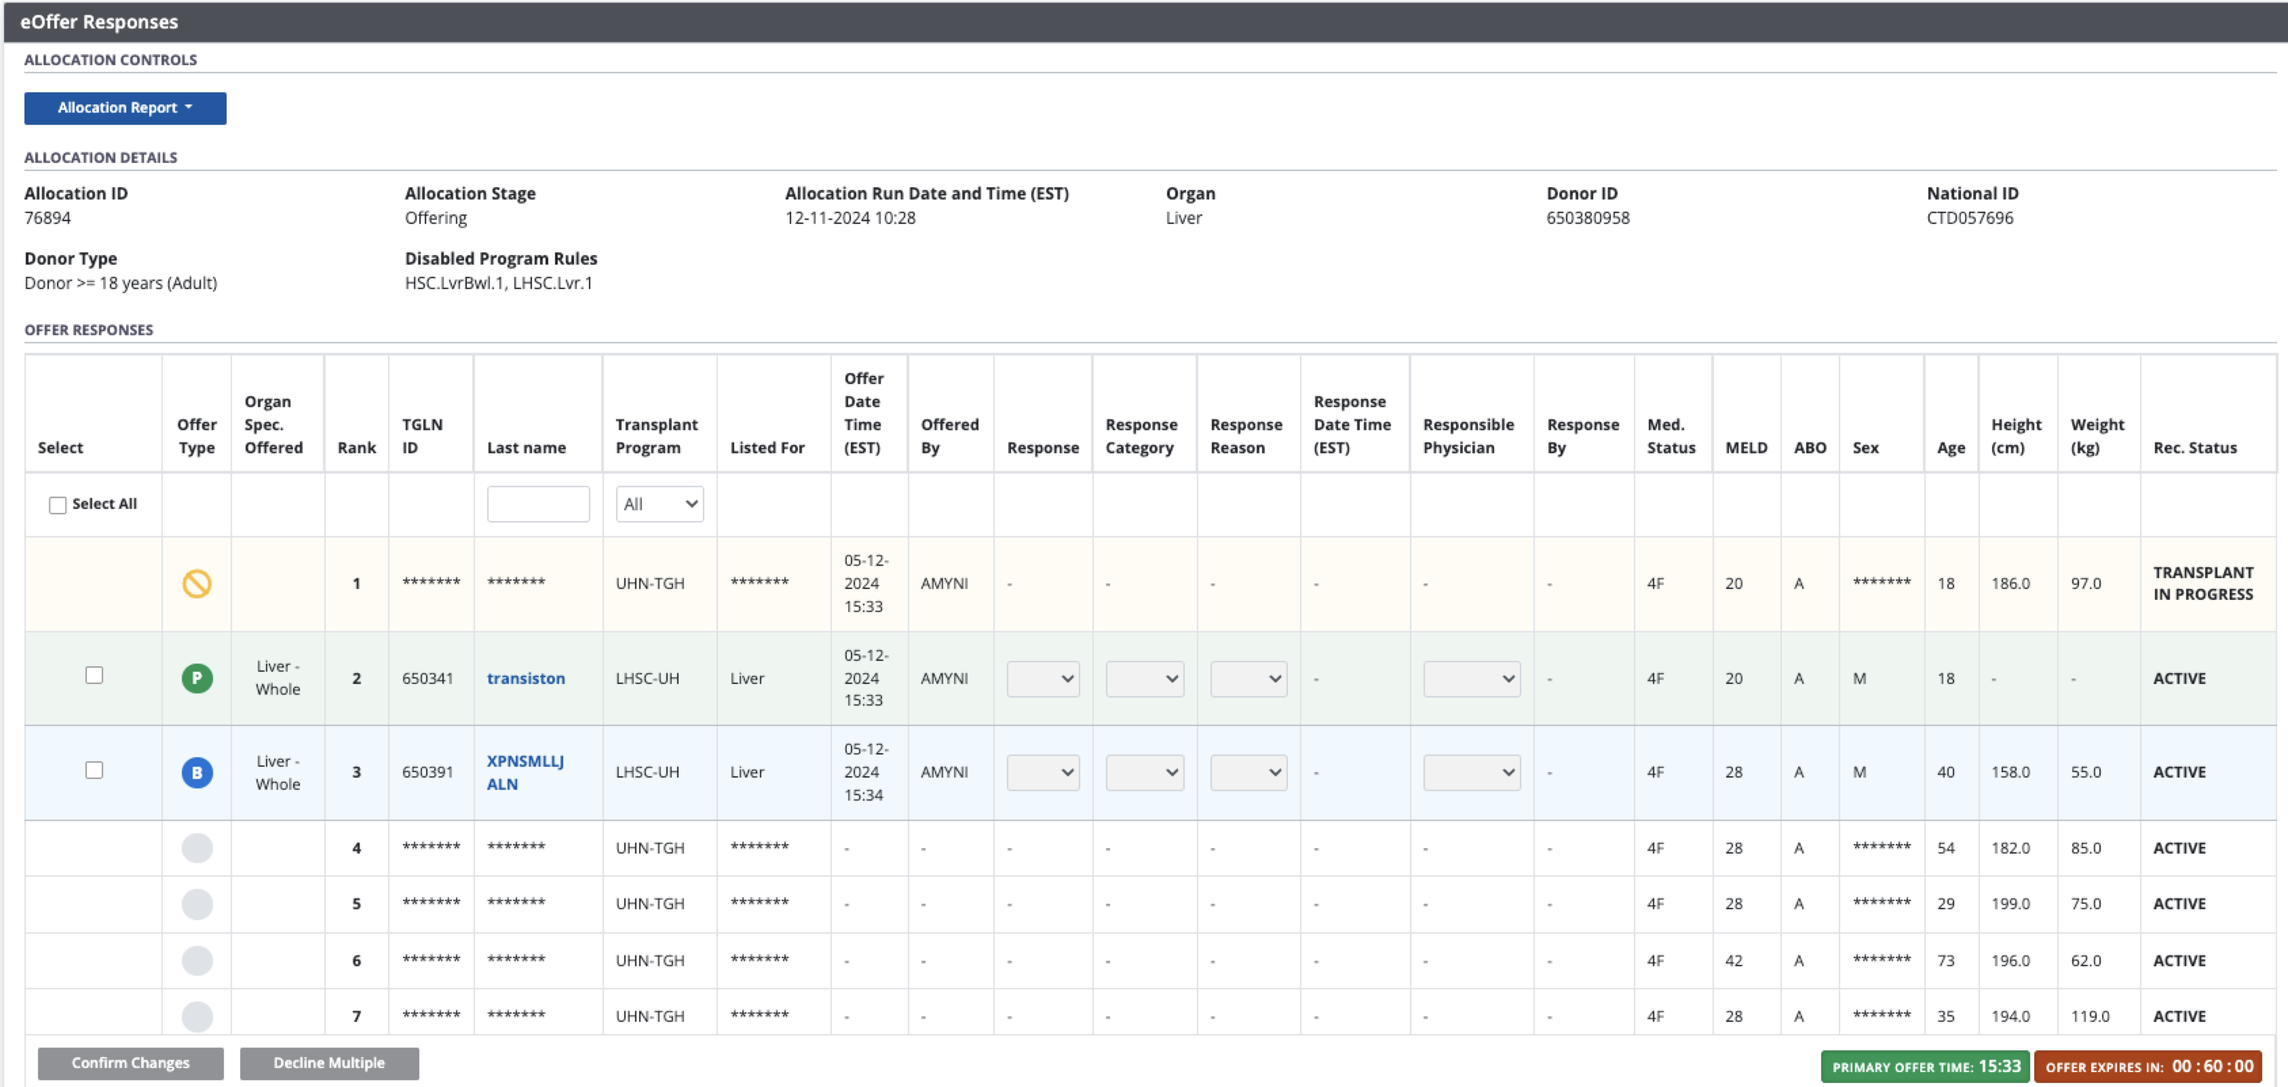Click the green P primary offer icon
The image size is (2288, 1087).
coord(196,679)
